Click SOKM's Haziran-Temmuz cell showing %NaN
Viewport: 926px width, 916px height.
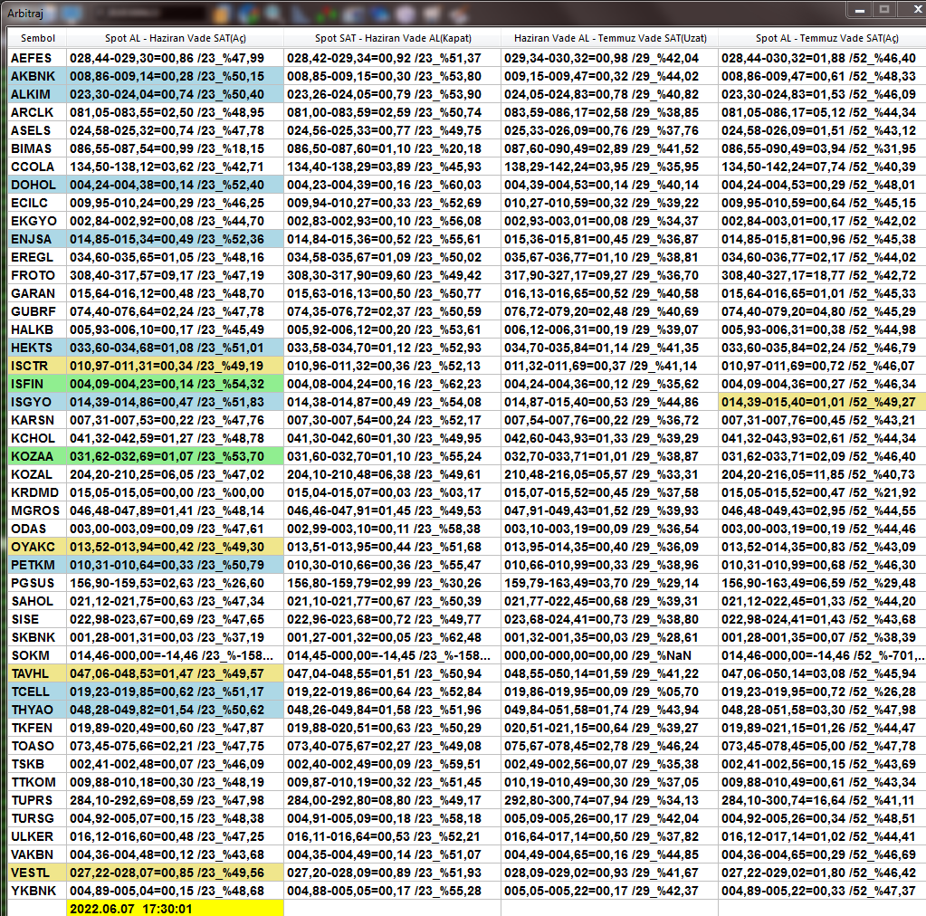click(x=610, y=655)
